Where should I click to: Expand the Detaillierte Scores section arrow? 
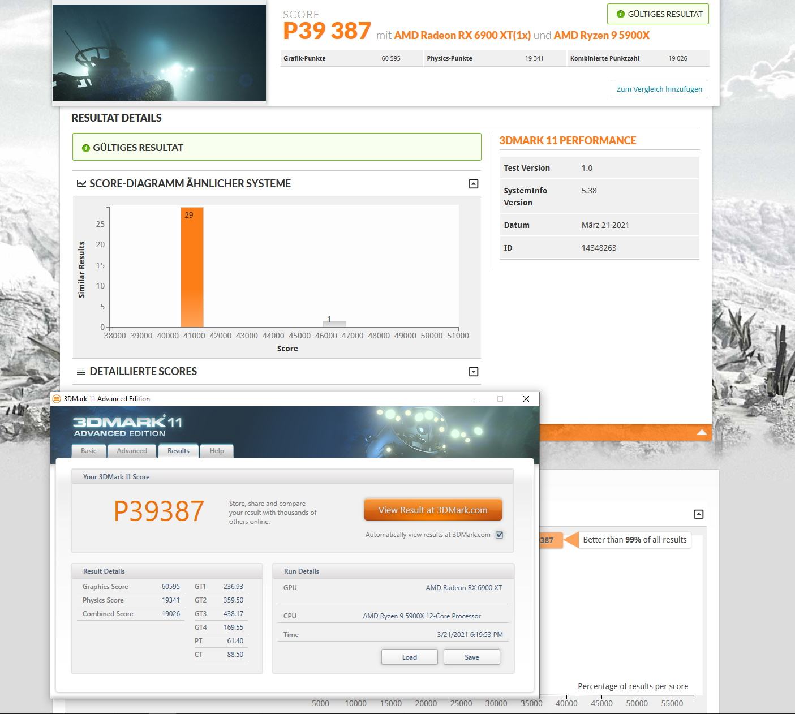[474, 372]
